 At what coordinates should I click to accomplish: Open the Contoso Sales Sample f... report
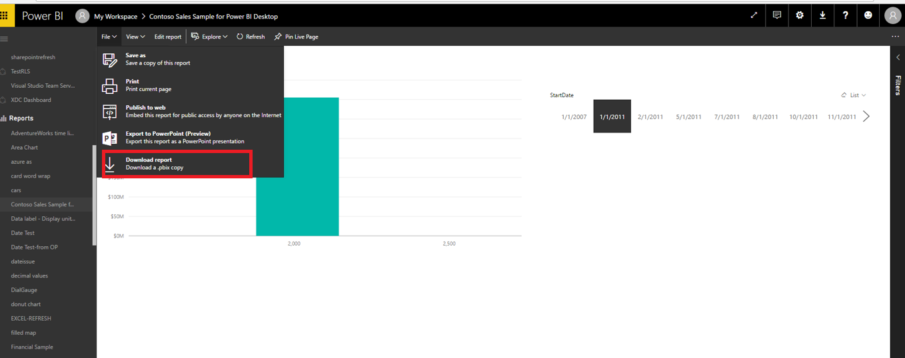[x=43, y=204]
